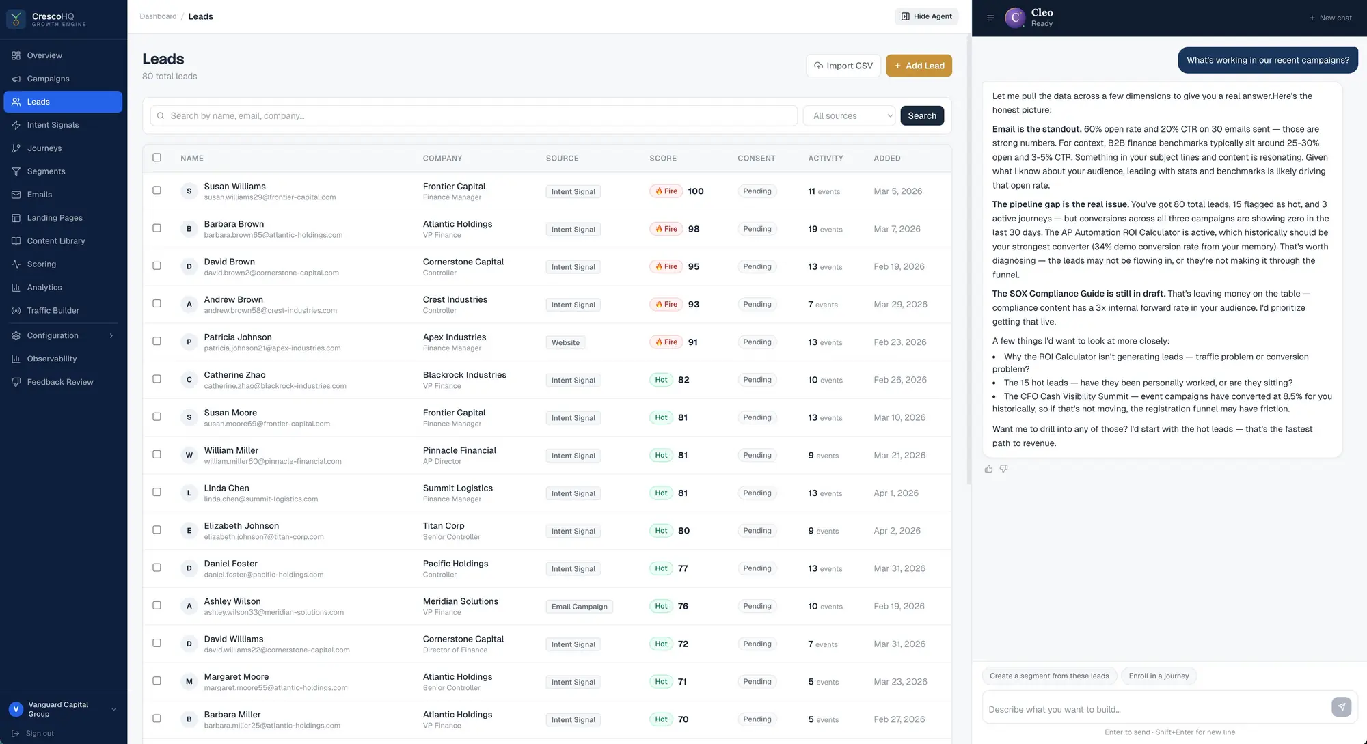Click the Content Library book icon
The image size is (1367, 744).
coord(16,241)
